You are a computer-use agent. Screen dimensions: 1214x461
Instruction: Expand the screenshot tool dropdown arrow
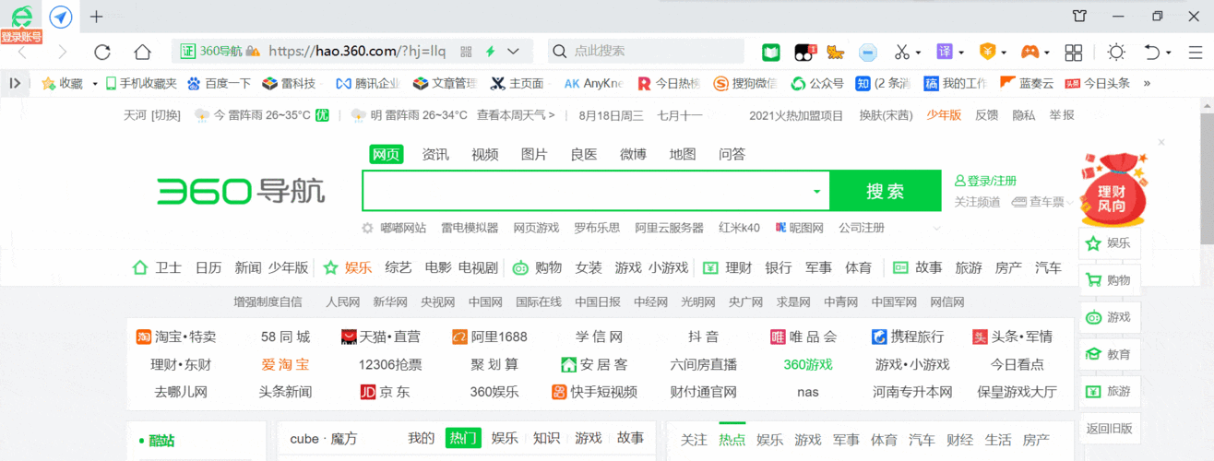click(920, 53)
